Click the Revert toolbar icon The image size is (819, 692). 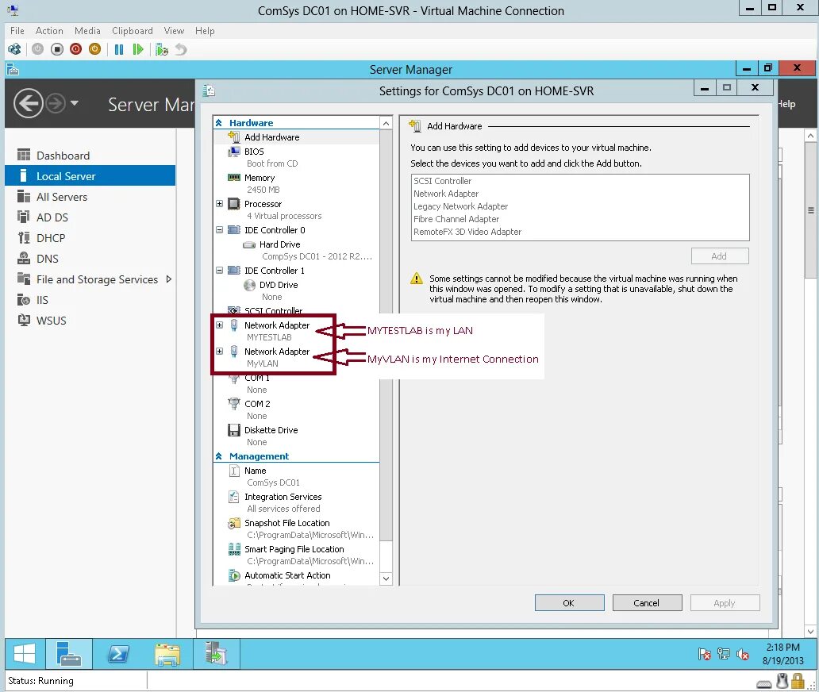pyautogui.click(x=181, y=50)
